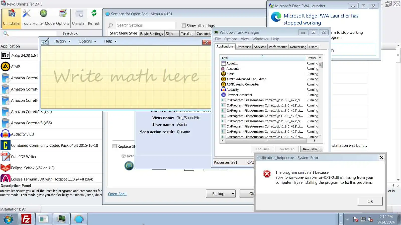401x225 pixels.
Task: Open the Tools section in Revo Uninstaller
Action: 27,18
